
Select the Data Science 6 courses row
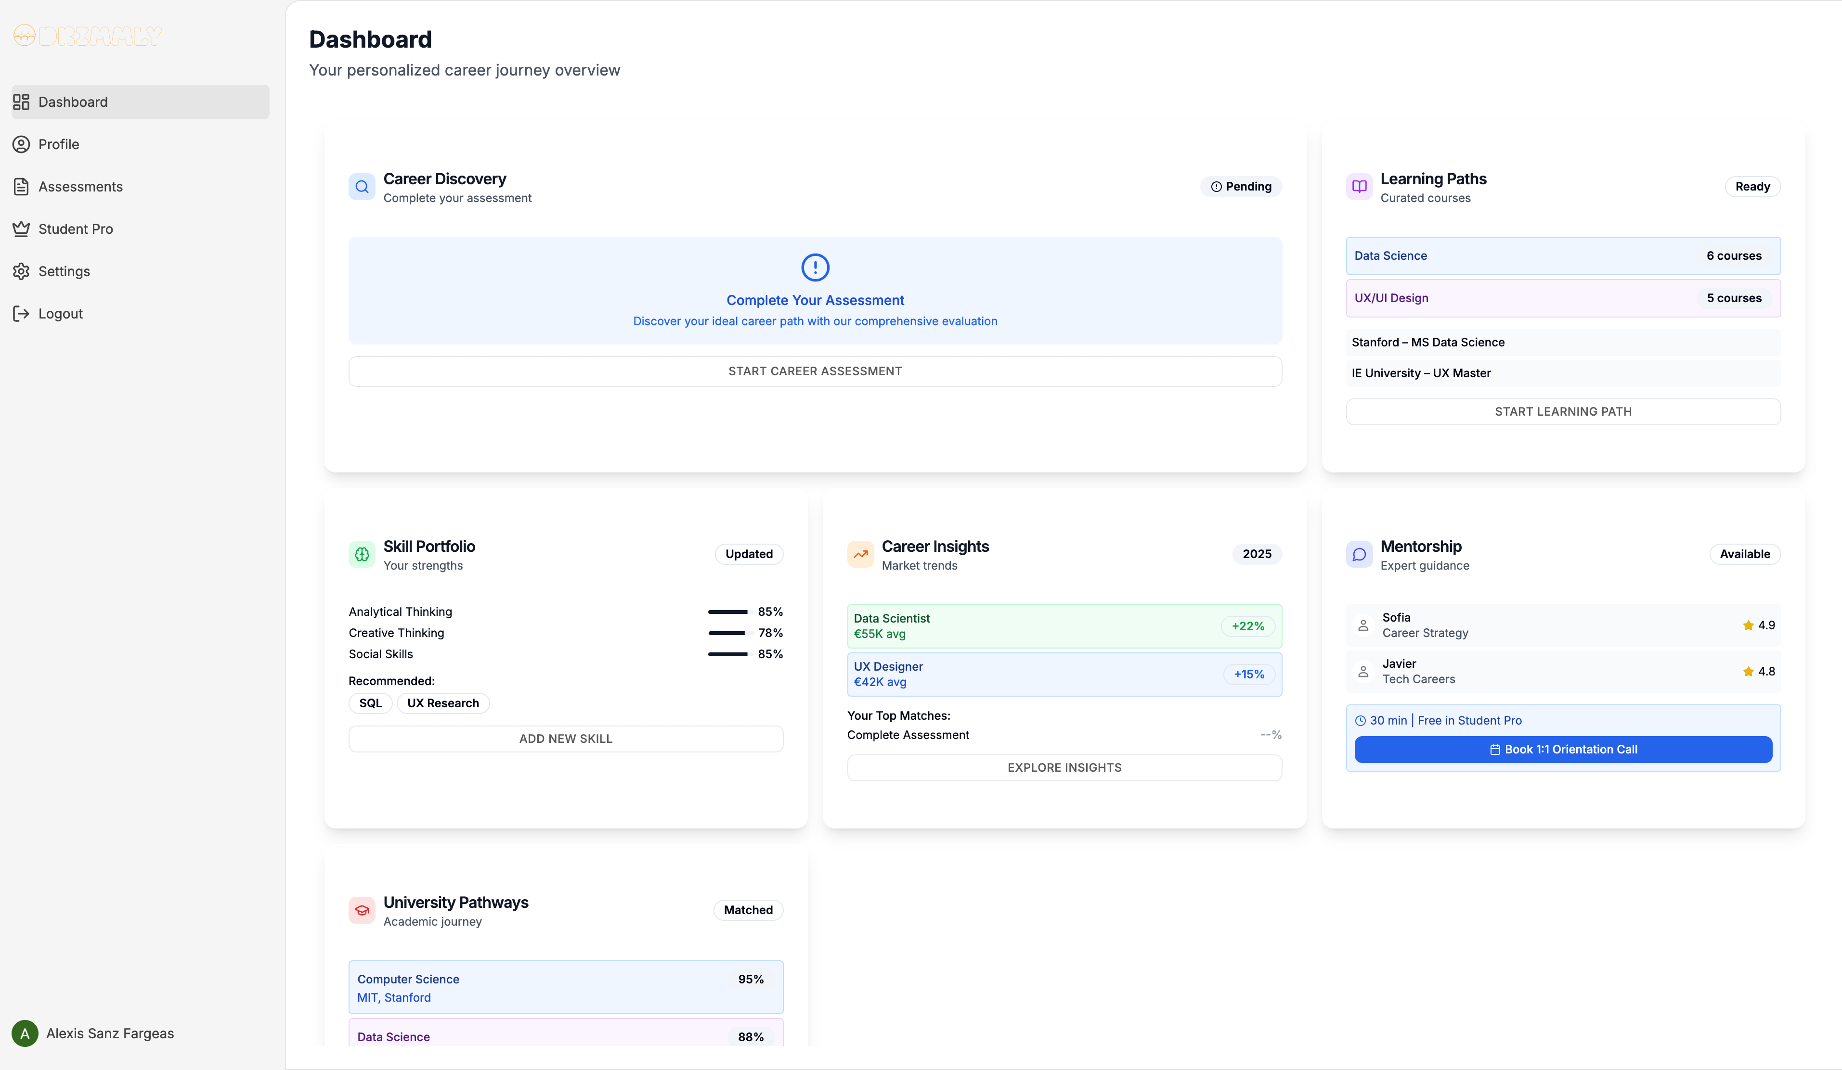1563,255
